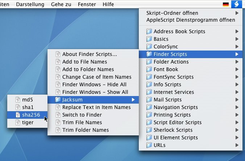Click the folder icon beside Sherlock Scripts
Viewport: 245px width, 161px height.
[149, 130]
